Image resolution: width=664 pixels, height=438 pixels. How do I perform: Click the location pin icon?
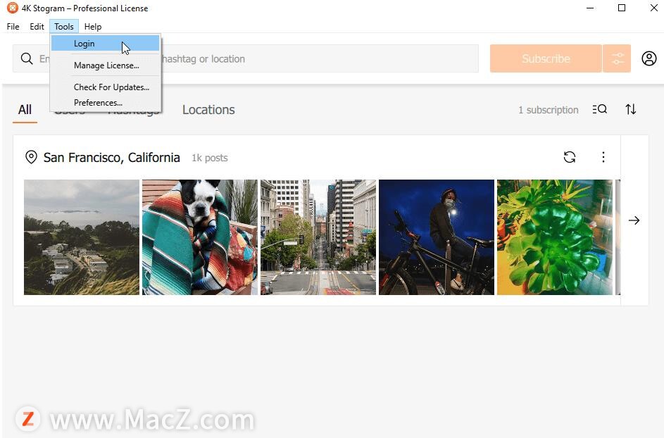31,157
